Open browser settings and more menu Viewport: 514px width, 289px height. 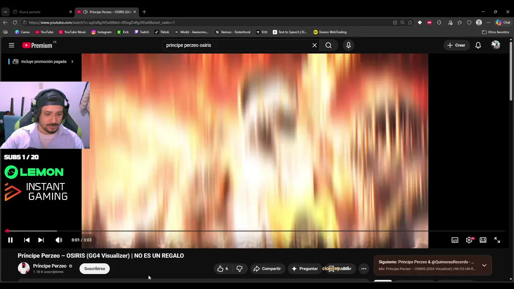pyautogui.click(x=488, y=22)
